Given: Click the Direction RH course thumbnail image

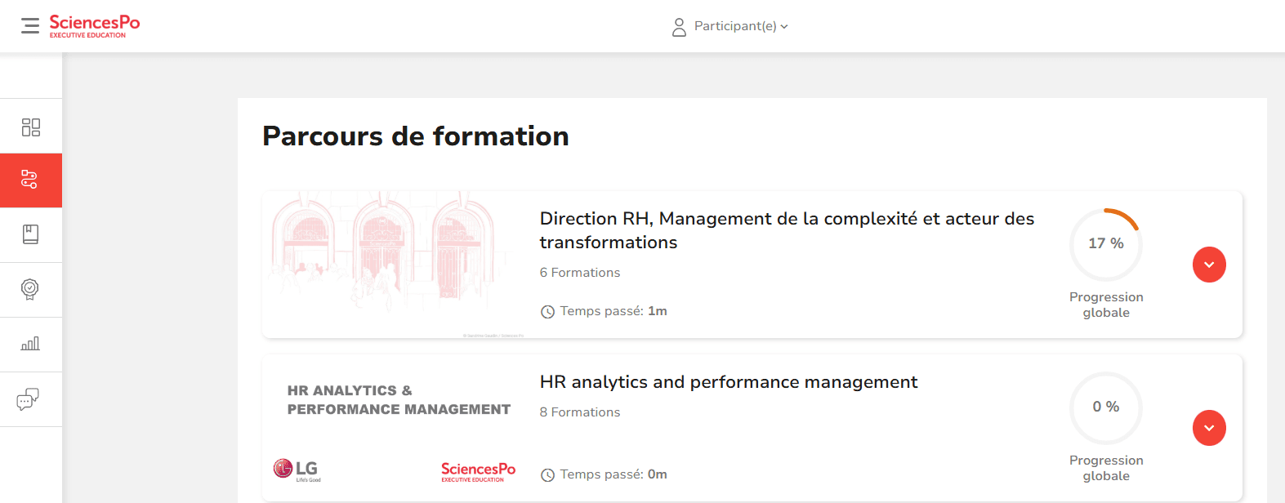Looking at the screenshot, I should pyautogui.click(x=396, y=263).
